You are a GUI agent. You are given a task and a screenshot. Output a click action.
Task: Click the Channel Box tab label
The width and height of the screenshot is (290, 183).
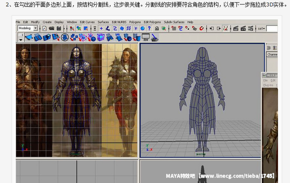(x=272, y=54)
